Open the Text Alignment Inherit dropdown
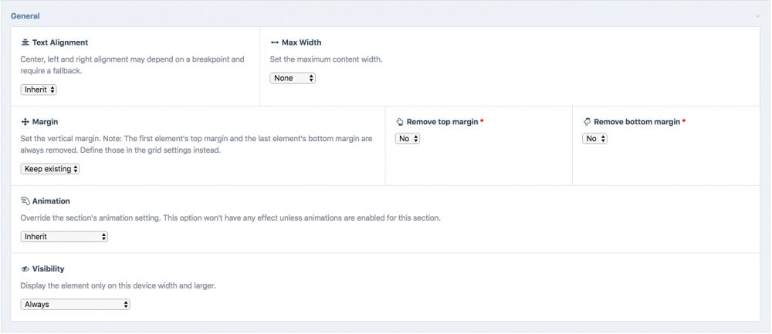This screenshot has width=772, height=334. click(39, 89)
